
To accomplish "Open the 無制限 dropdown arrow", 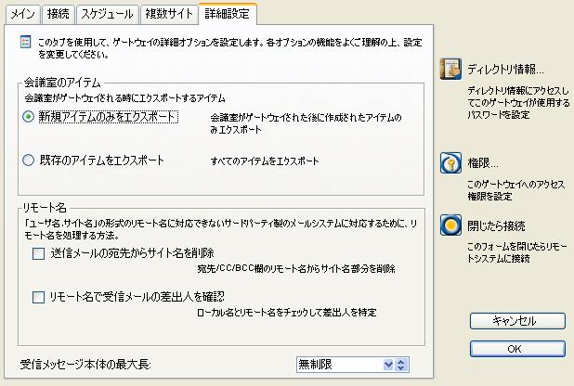I will tap(388, 365).
